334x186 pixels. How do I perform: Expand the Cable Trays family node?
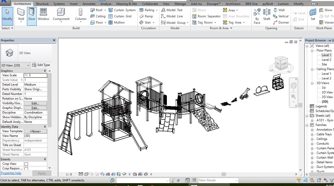(312, 135)
